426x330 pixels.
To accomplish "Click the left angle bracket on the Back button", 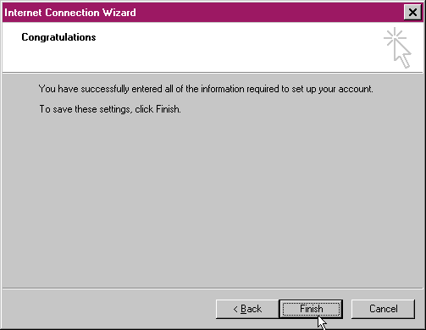I will (x=235, y=310).
